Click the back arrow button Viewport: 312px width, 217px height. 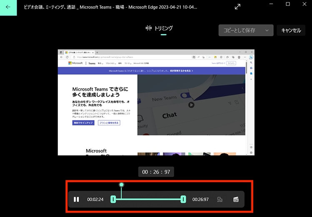point(8,7)
